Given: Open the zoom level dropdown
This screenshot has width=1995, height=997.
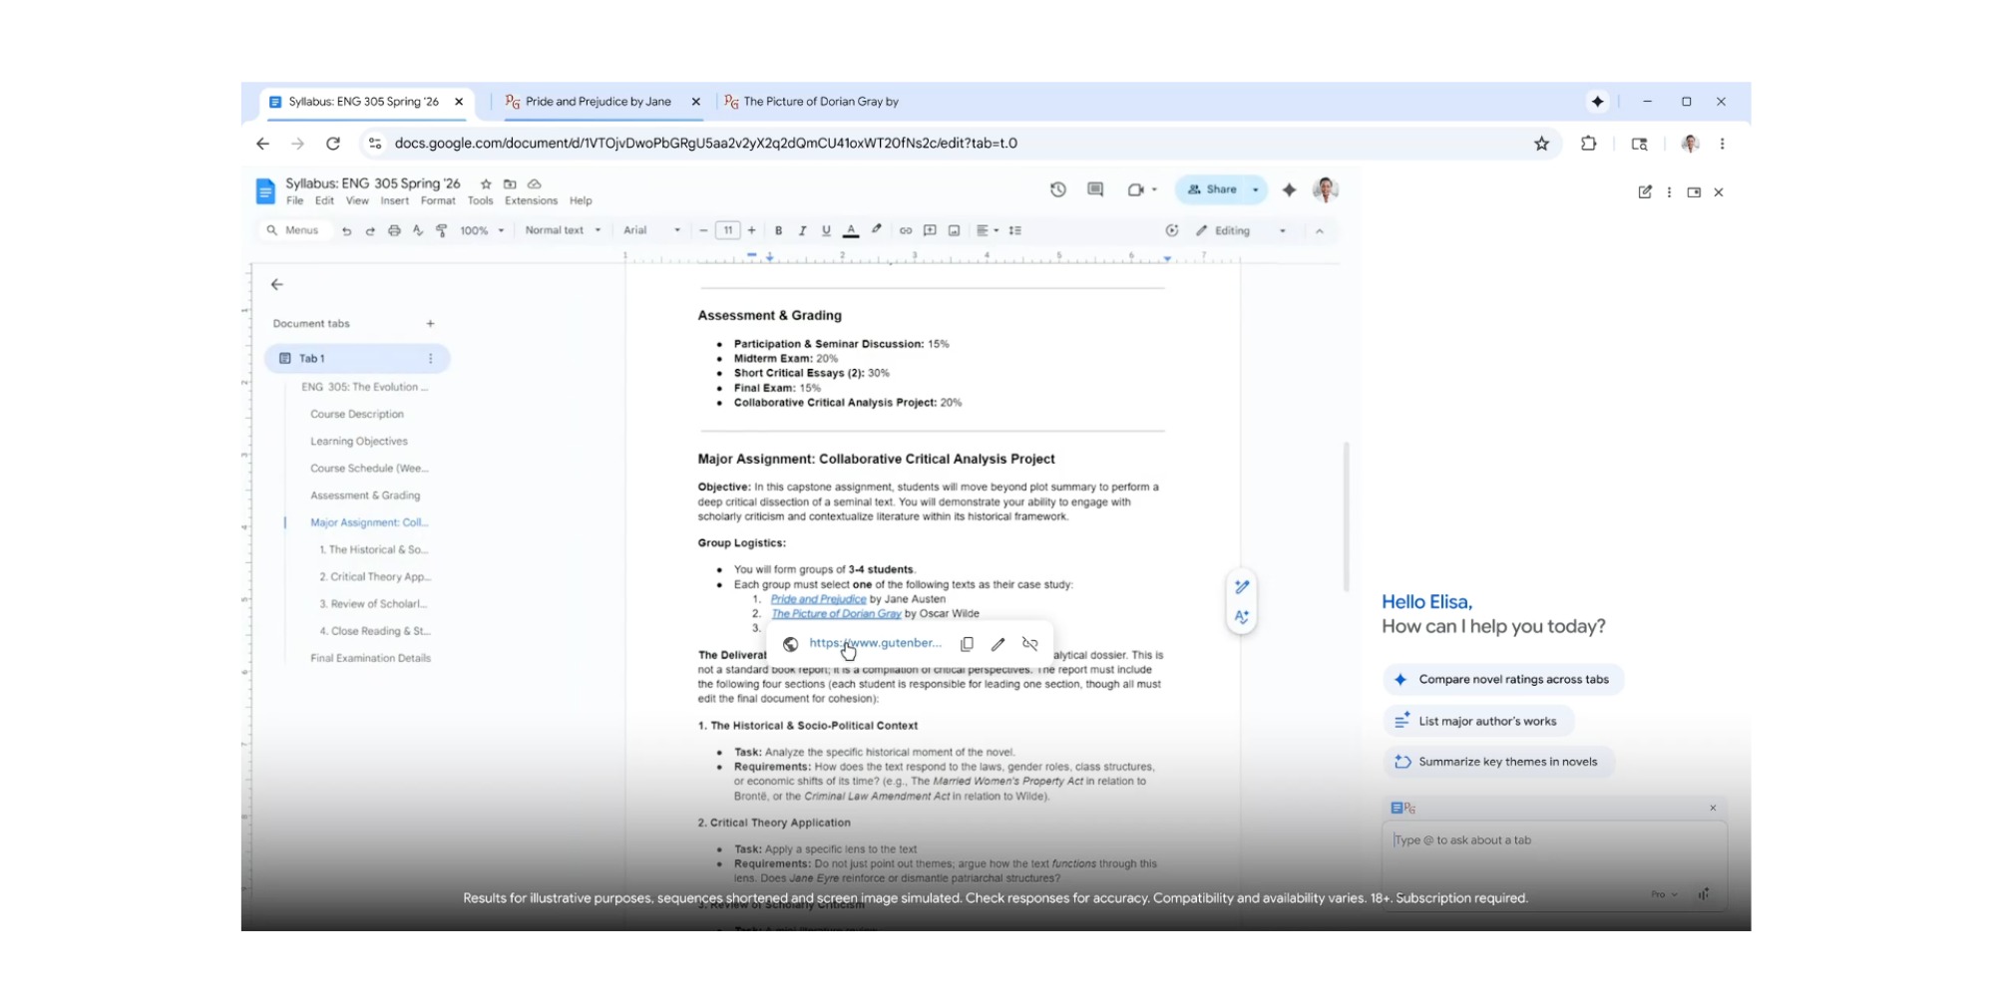Looking at the screenshot, I should tap(482, 230).
